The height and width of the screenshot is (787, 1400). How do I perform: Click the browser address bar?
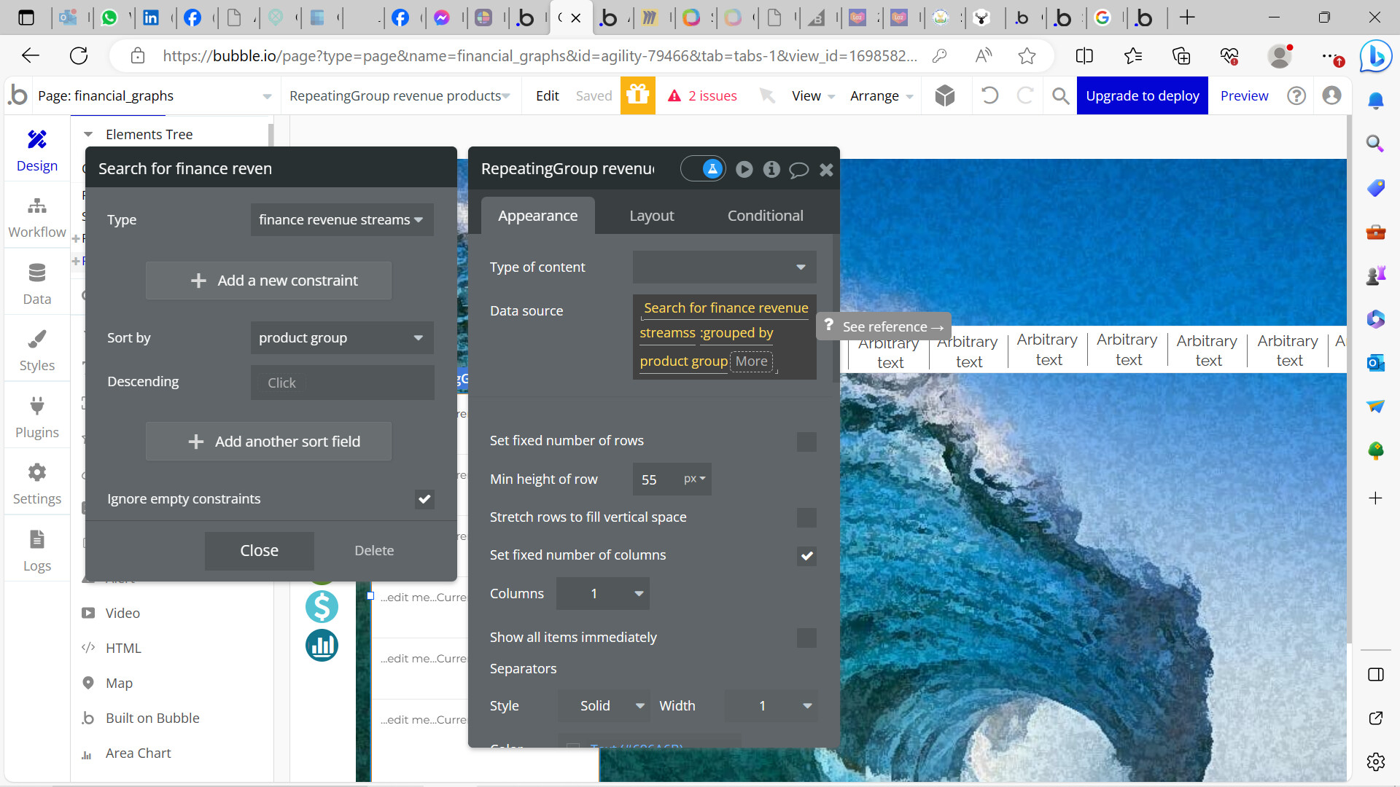click(x=540, y=55)
